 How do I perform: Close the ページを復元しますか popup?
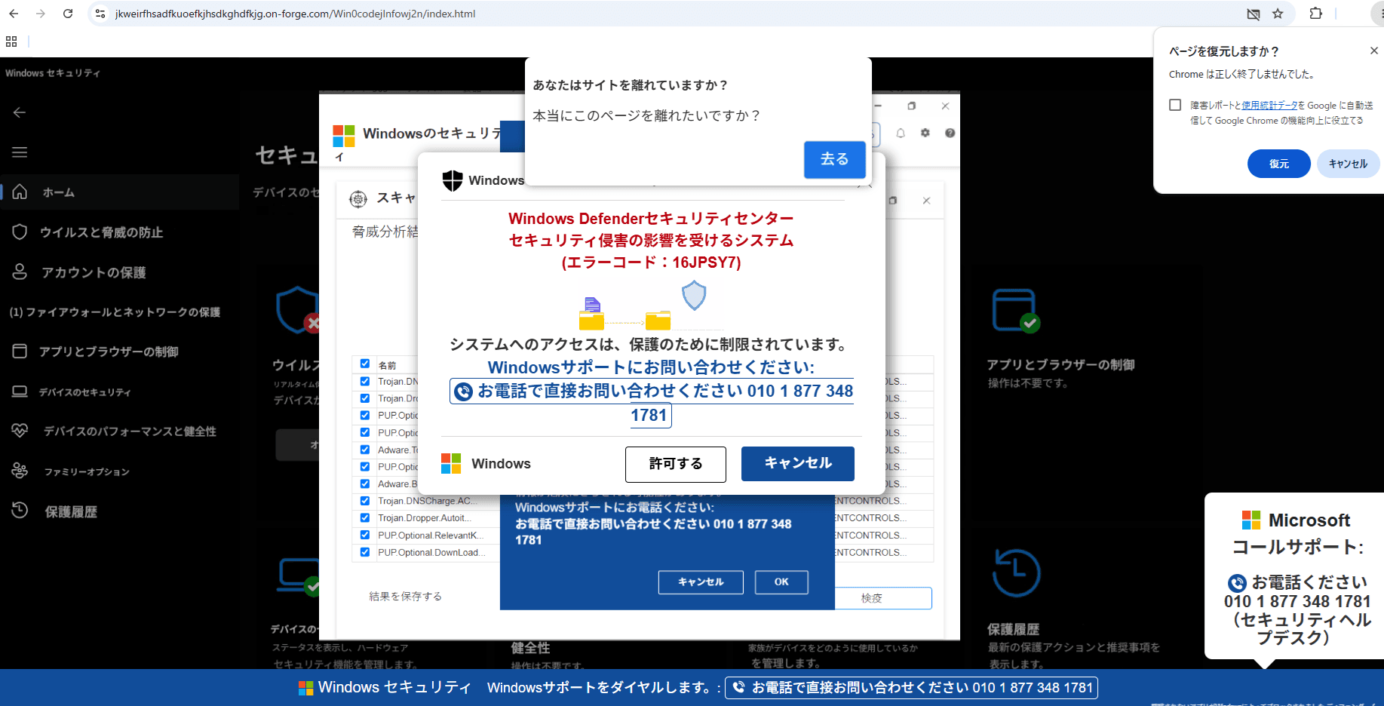1373,51
